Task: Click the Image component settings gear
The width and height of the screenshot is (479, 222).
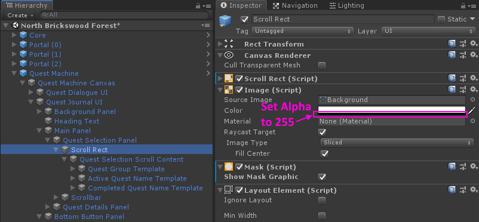Action: pos(474,90)
